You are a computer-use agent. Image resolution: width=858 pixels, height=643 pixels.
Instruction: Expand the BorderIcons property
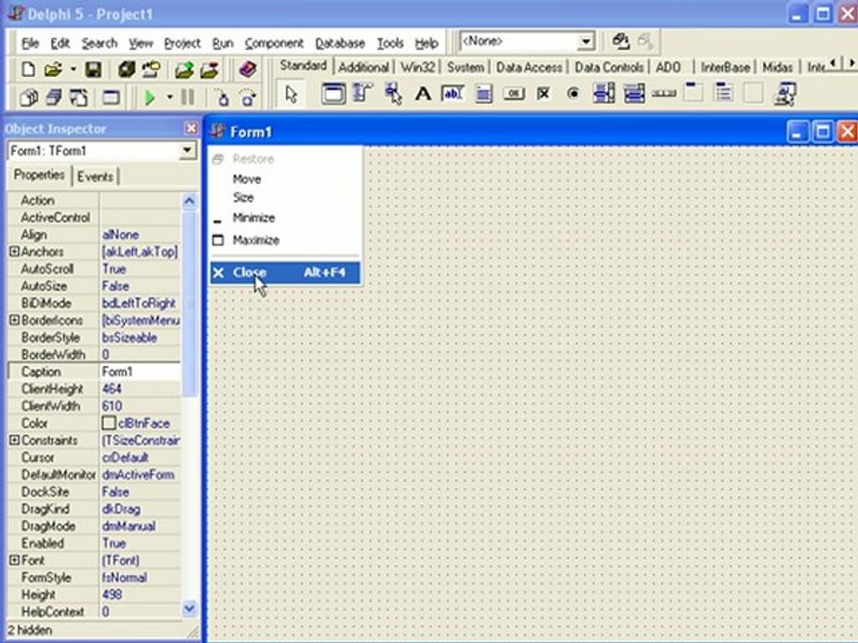click(x=14, y=320)
